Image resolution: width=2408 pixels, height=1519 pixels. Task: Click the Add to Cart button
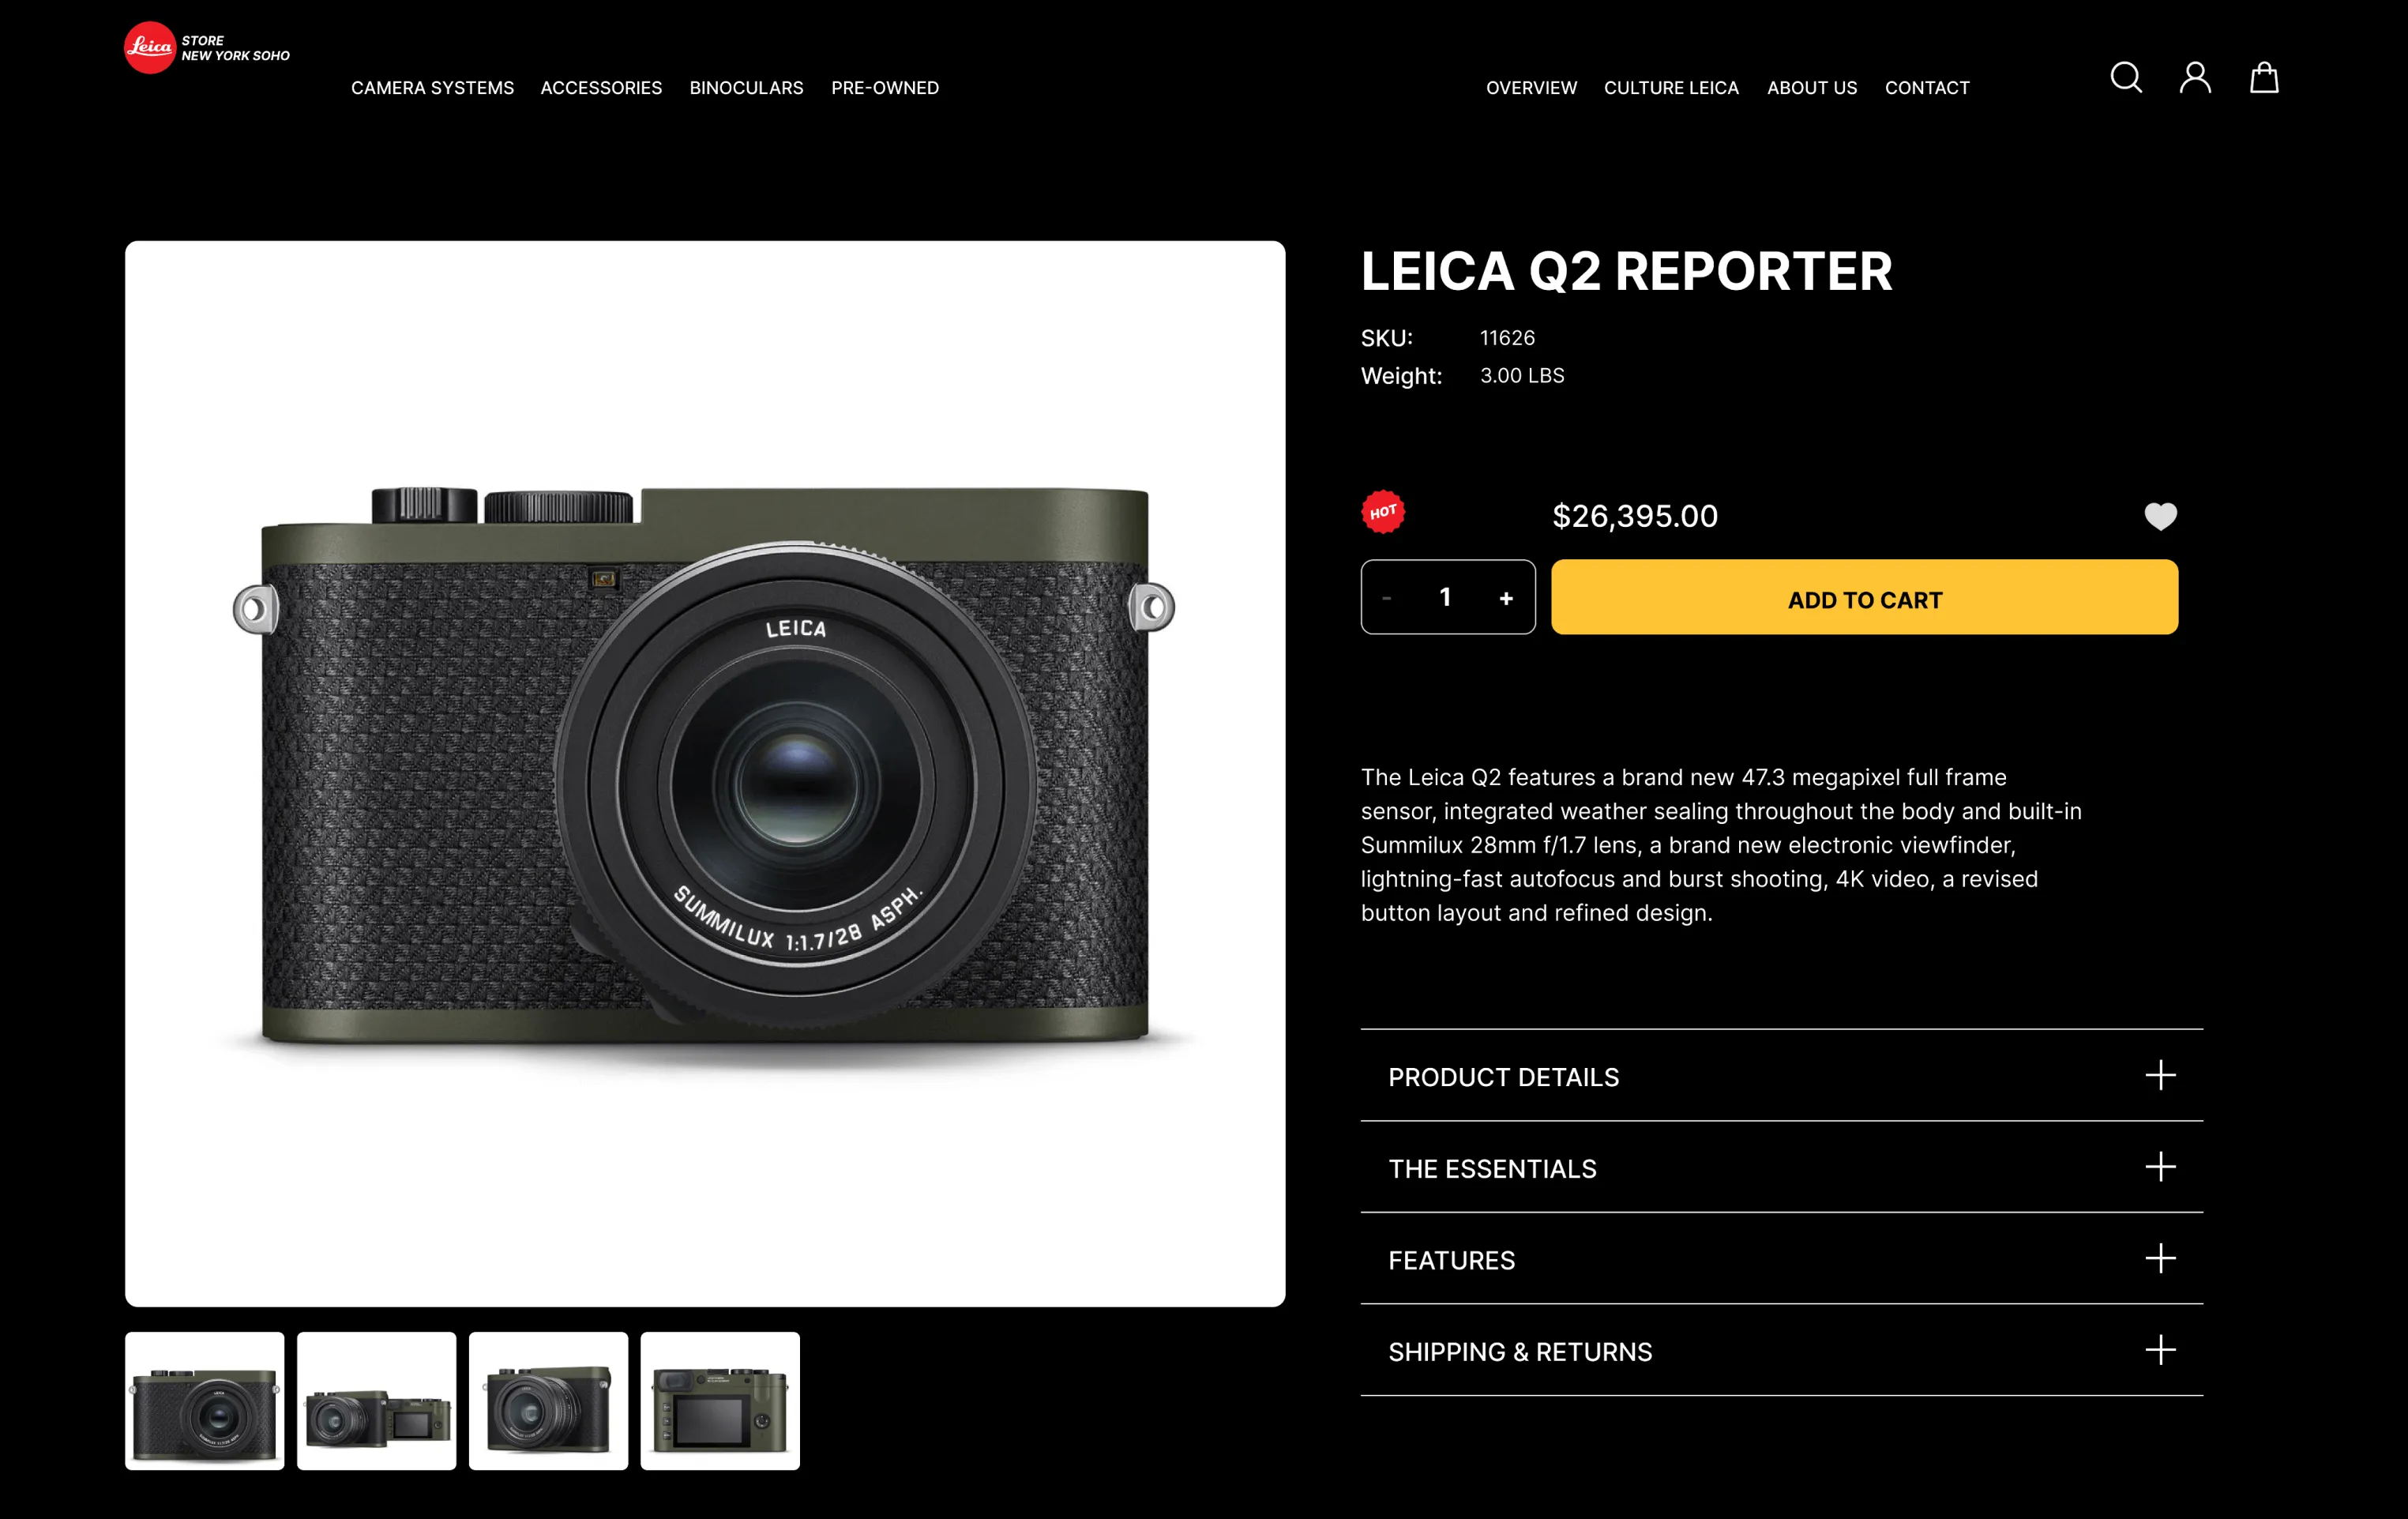click(1864, 597)
